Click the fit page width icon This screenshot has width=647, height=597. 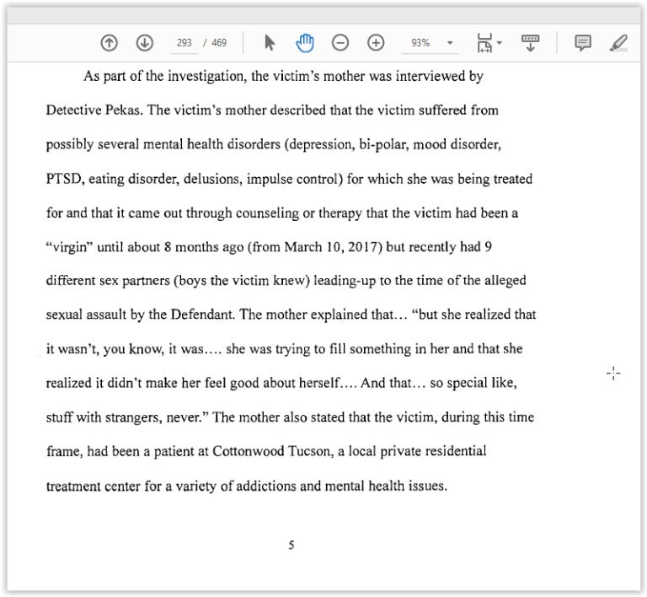point(484,43)
